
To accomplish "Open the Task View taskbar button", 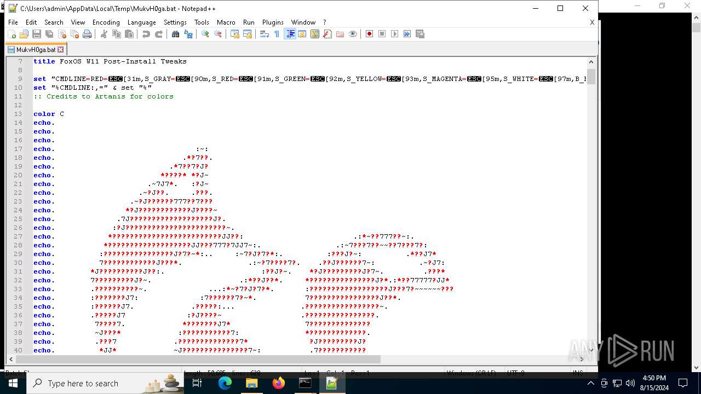I will (198, 383).
